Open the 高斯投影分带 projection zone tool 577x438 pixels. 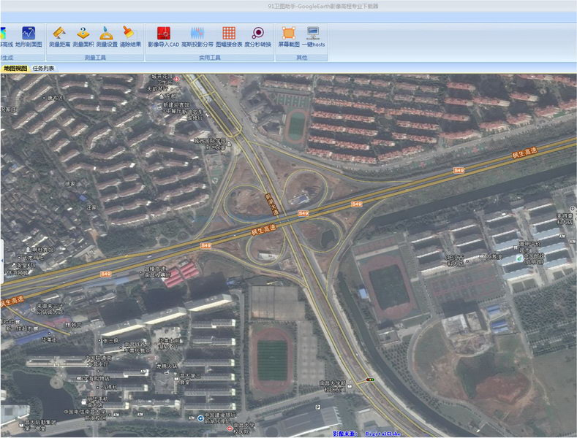(x=197, y=36)
